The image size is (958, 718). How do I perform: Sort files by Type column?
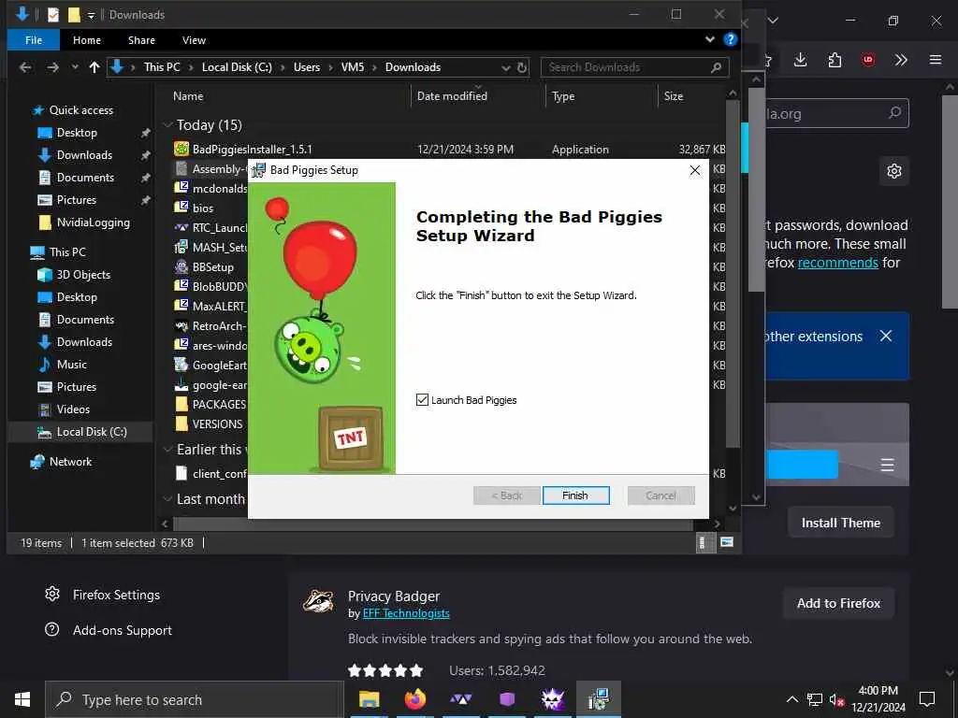click(x=562, y=96)
